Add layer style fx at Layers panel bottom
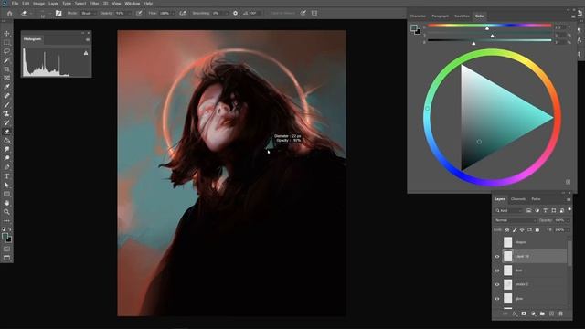The height and width of the screenshot is (329, 585). (515, 313)
